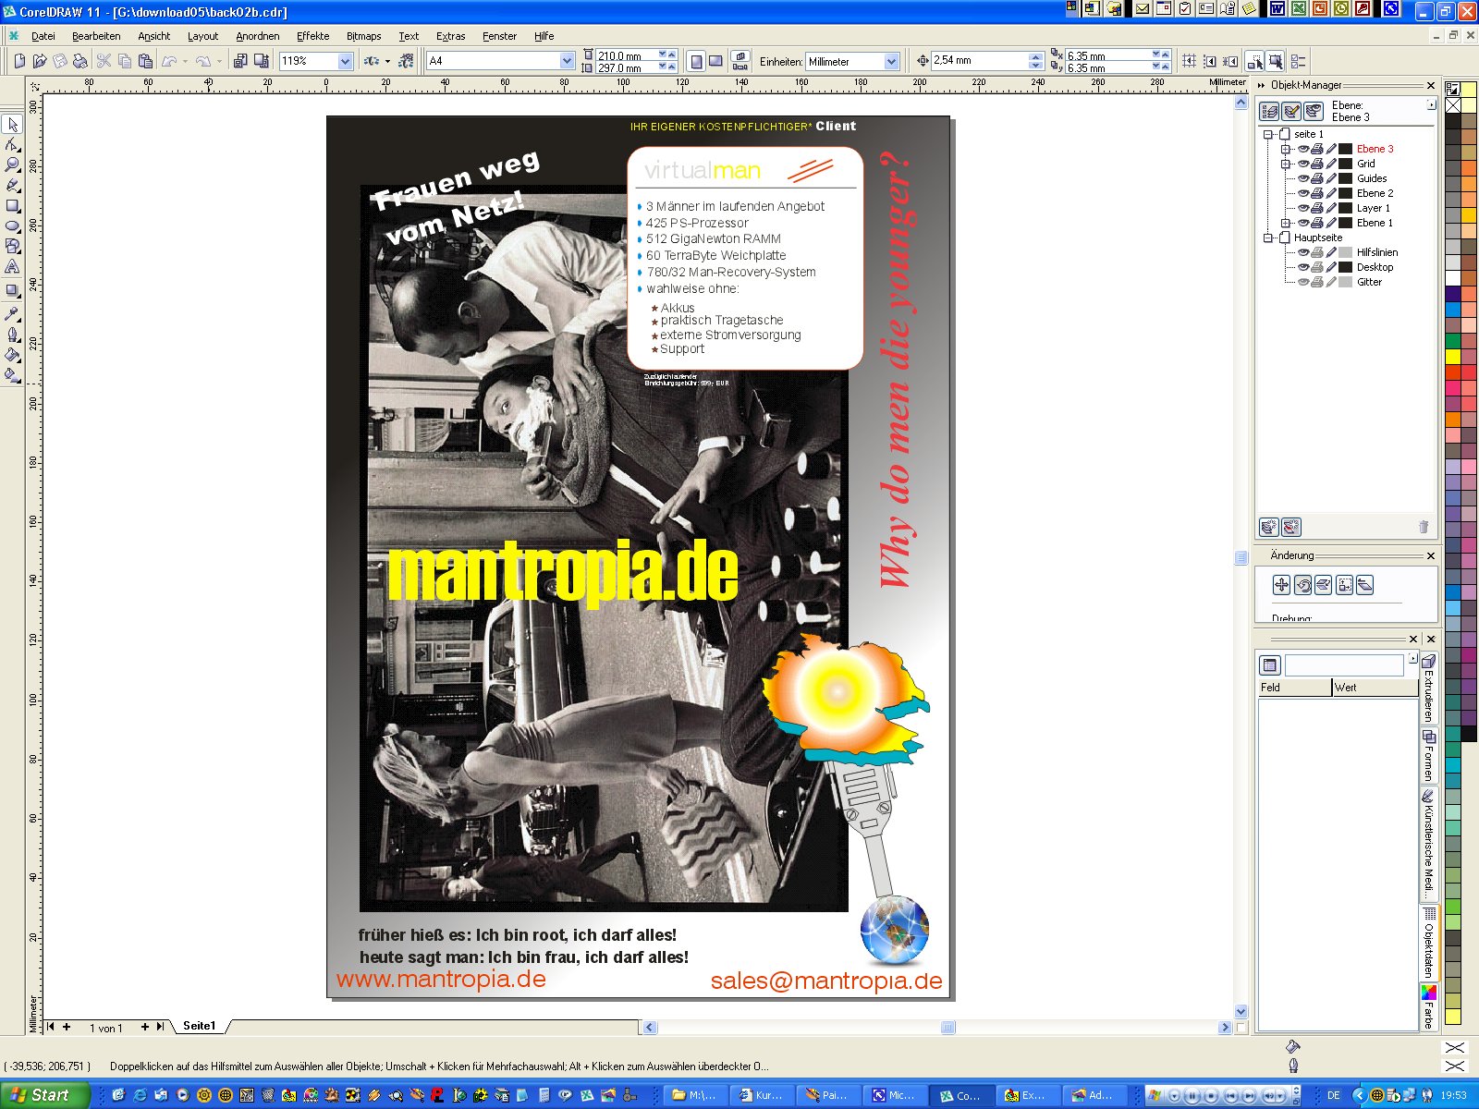
Task: Collapse the Hauptseite tree node
Action: [1267, 238]
